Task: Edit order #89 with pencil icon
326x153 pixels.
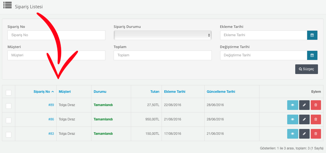Action: tap(304, 105)
